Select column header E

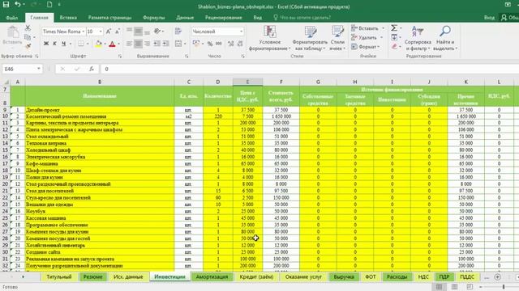(x=247, y=82)
